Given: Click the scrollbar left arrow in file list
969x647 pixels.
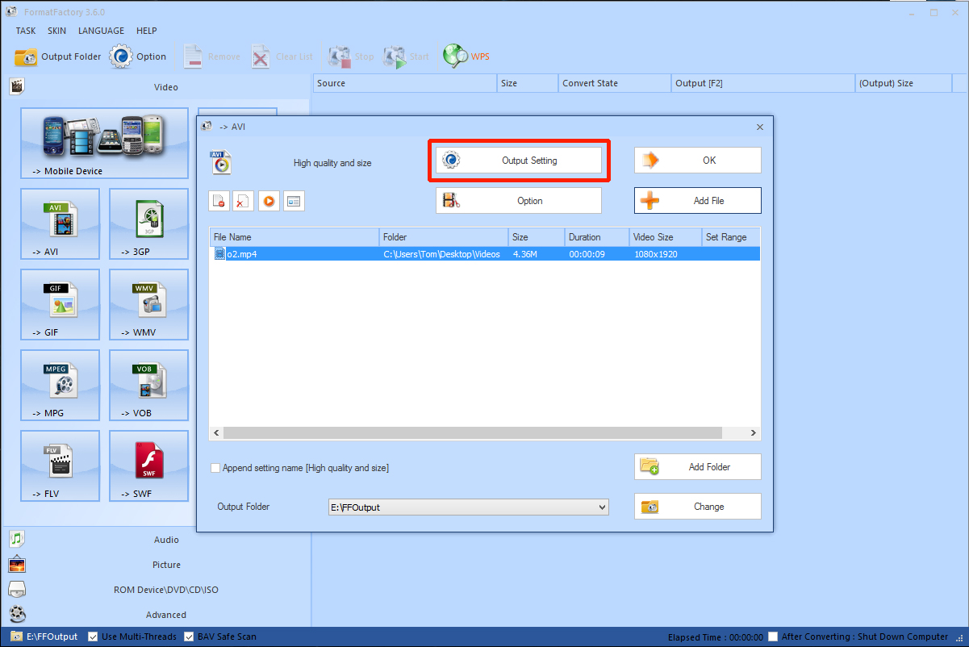Looking at the screenshot, I should point(216,433).
